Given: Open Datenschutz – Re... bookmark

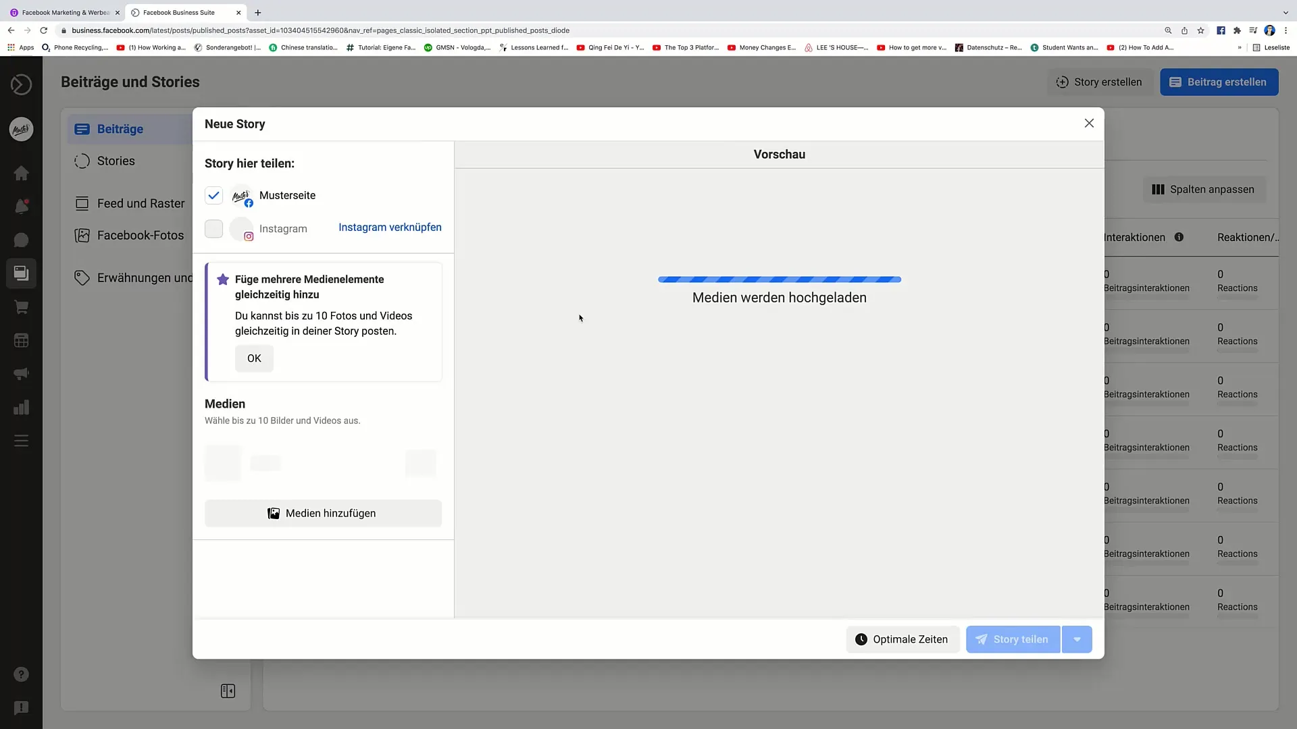Looking at the screenshot, I should pos(988,47).
